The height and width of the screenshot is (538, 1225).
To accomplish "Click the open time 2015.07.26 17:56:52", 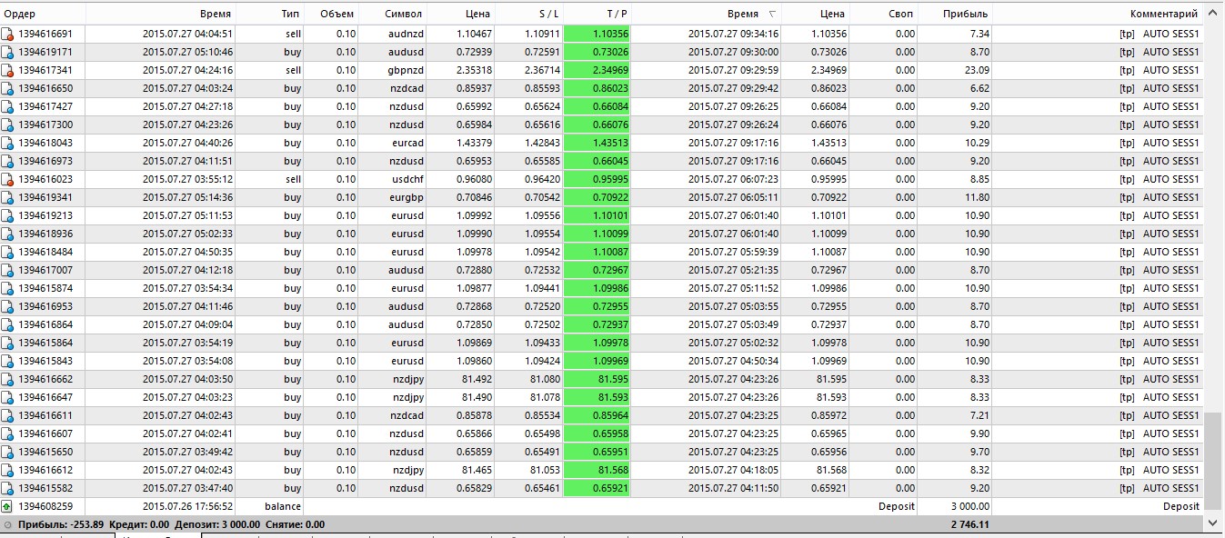I will [x=187, y=506].
